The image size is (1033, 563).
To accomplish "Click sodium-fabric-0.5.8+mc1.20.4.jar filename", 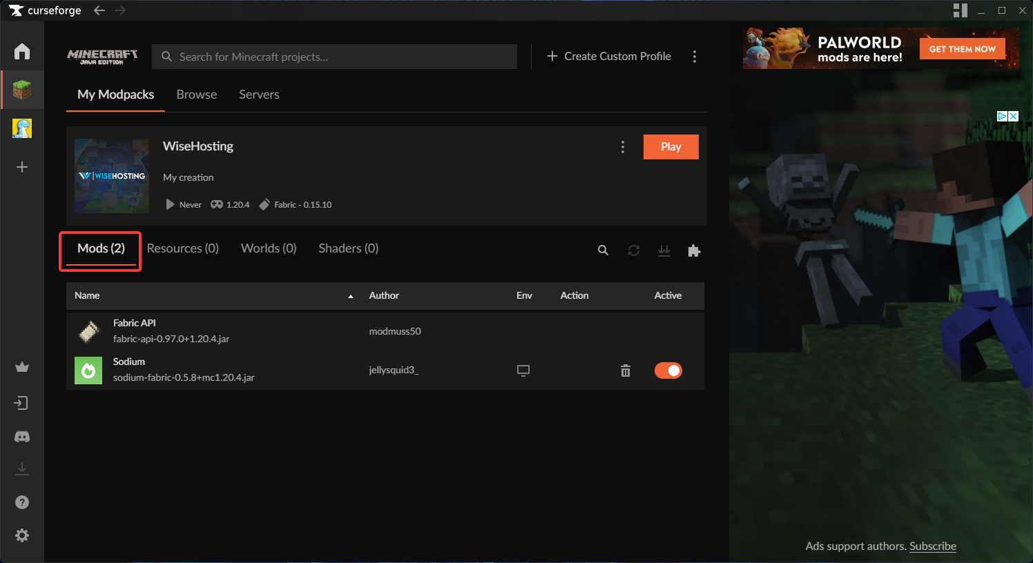I will click(x=184, y=378).
